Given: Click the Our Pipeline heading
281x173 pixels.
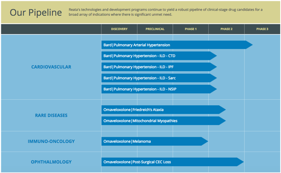Looking at the screenshot, I should [x=36, y=13].
